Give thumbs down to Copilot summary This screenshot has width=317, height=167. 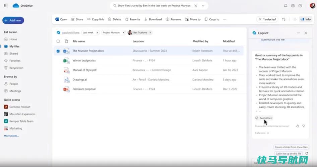pyautogui.click(x=304, y=126)
